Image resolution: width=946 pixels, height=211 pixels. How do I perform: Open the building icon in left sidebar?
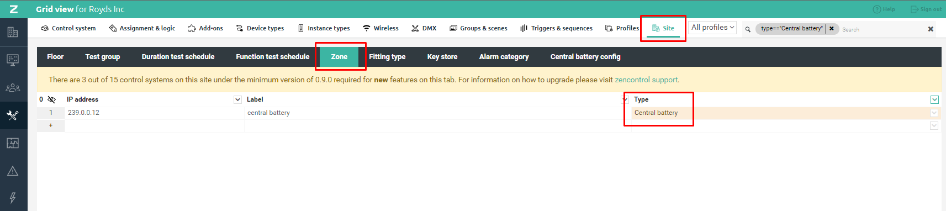(x=13, y=32)
